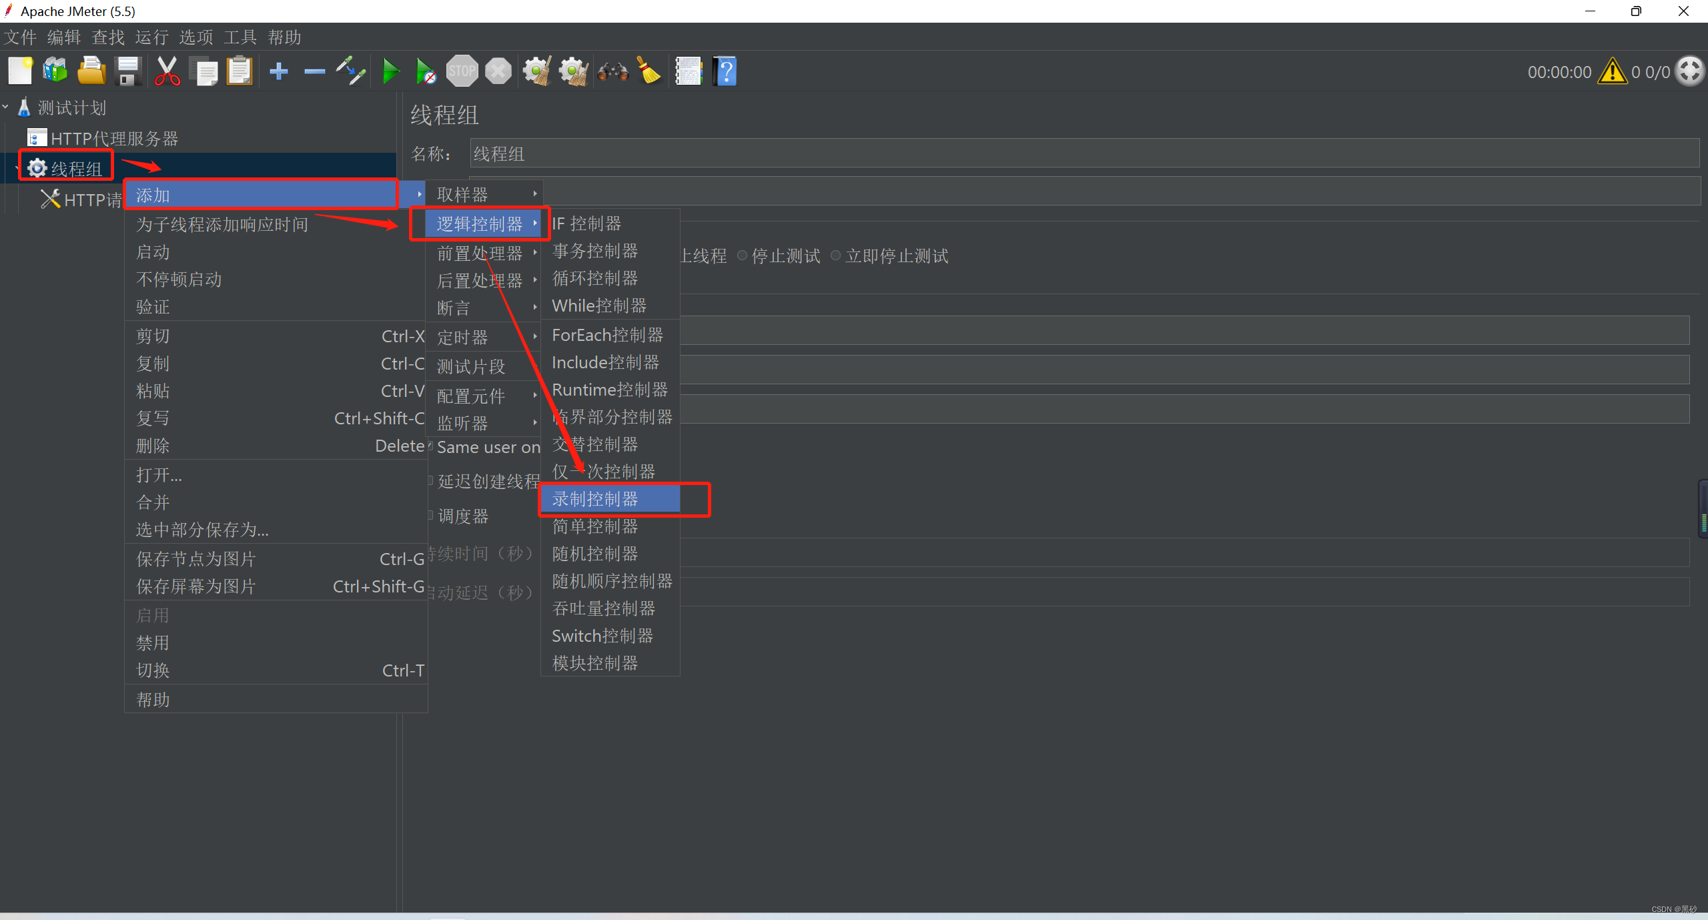
Task: Click the binoculars Search icon
Action: [x=612, y=71]
